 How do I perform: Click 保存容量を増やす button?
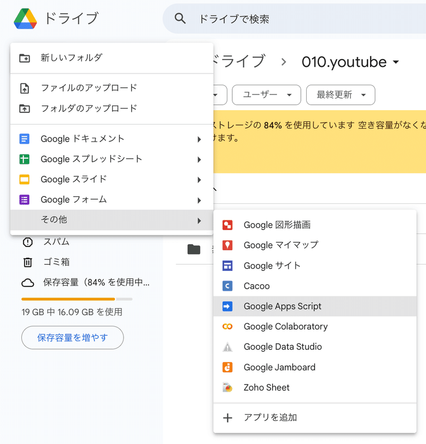72,338
